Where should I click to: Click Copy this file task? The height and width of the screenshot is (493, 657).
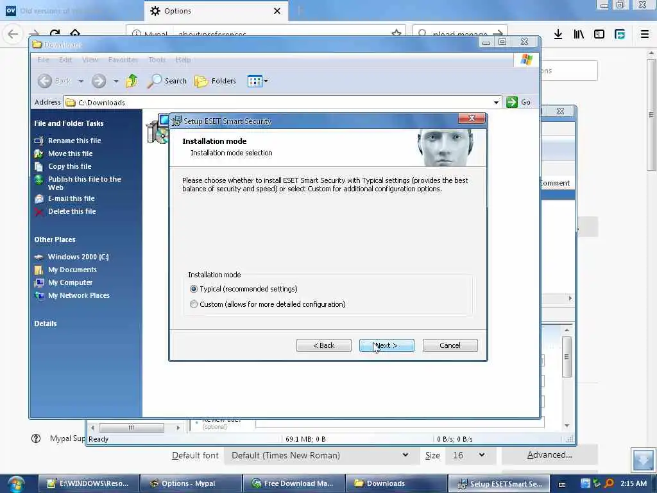69,166
